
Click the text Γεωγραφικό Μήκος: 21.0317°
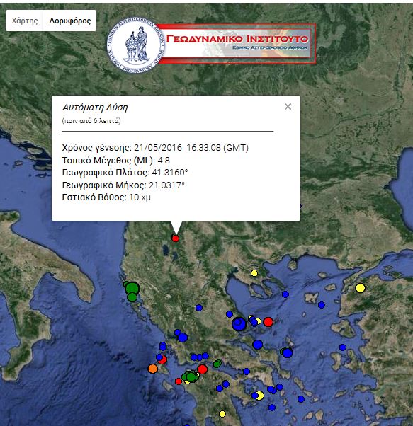click(x=123, y=185)
